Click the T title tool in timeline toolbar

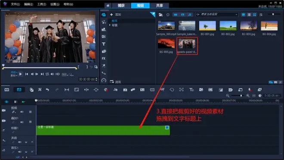[x=191, y=90]
